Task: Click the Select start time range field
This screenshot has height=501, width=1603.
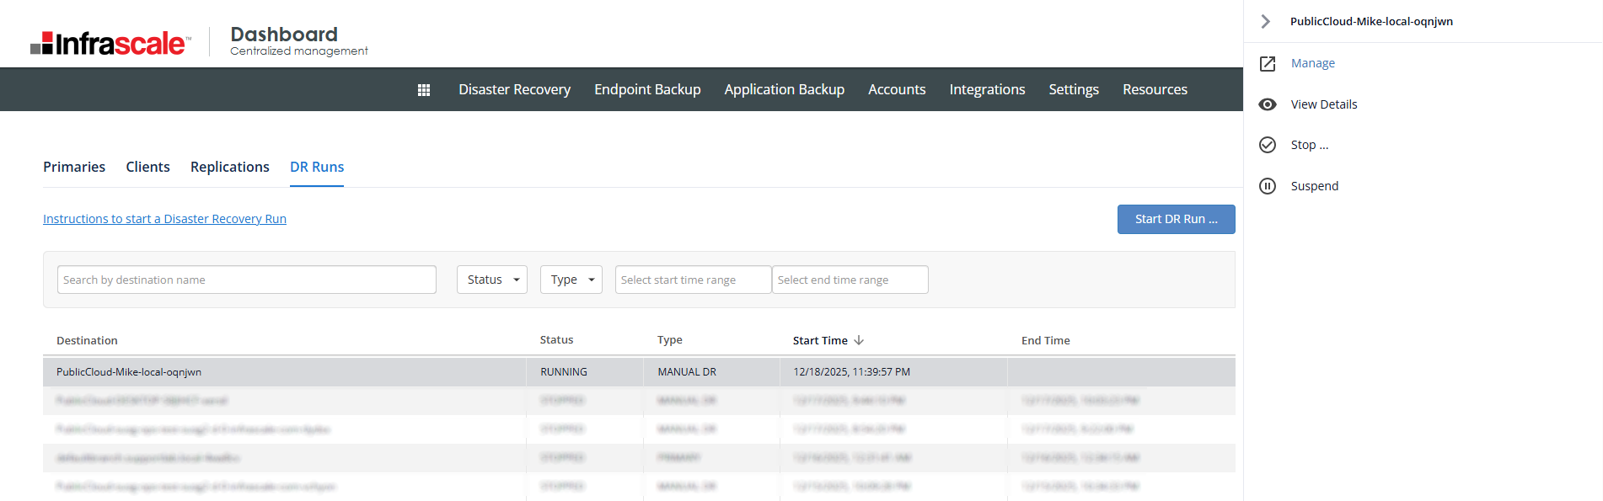Action: (x=693, y=280)
